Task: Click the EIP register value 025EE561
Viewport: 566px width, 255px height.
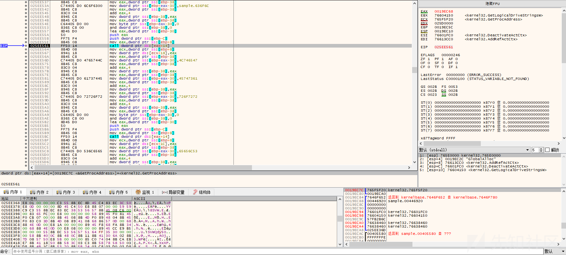Action: [443, 47]
